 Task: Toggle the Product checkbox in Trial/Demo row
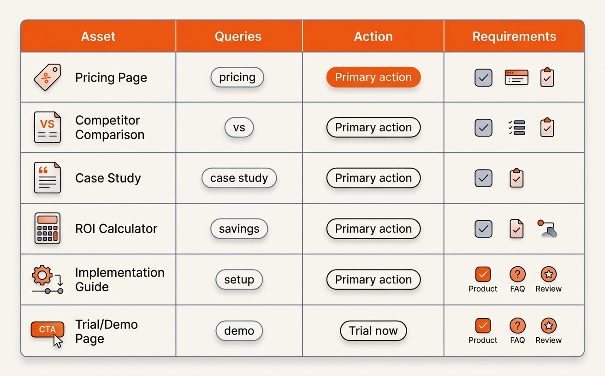coord(483,326)
